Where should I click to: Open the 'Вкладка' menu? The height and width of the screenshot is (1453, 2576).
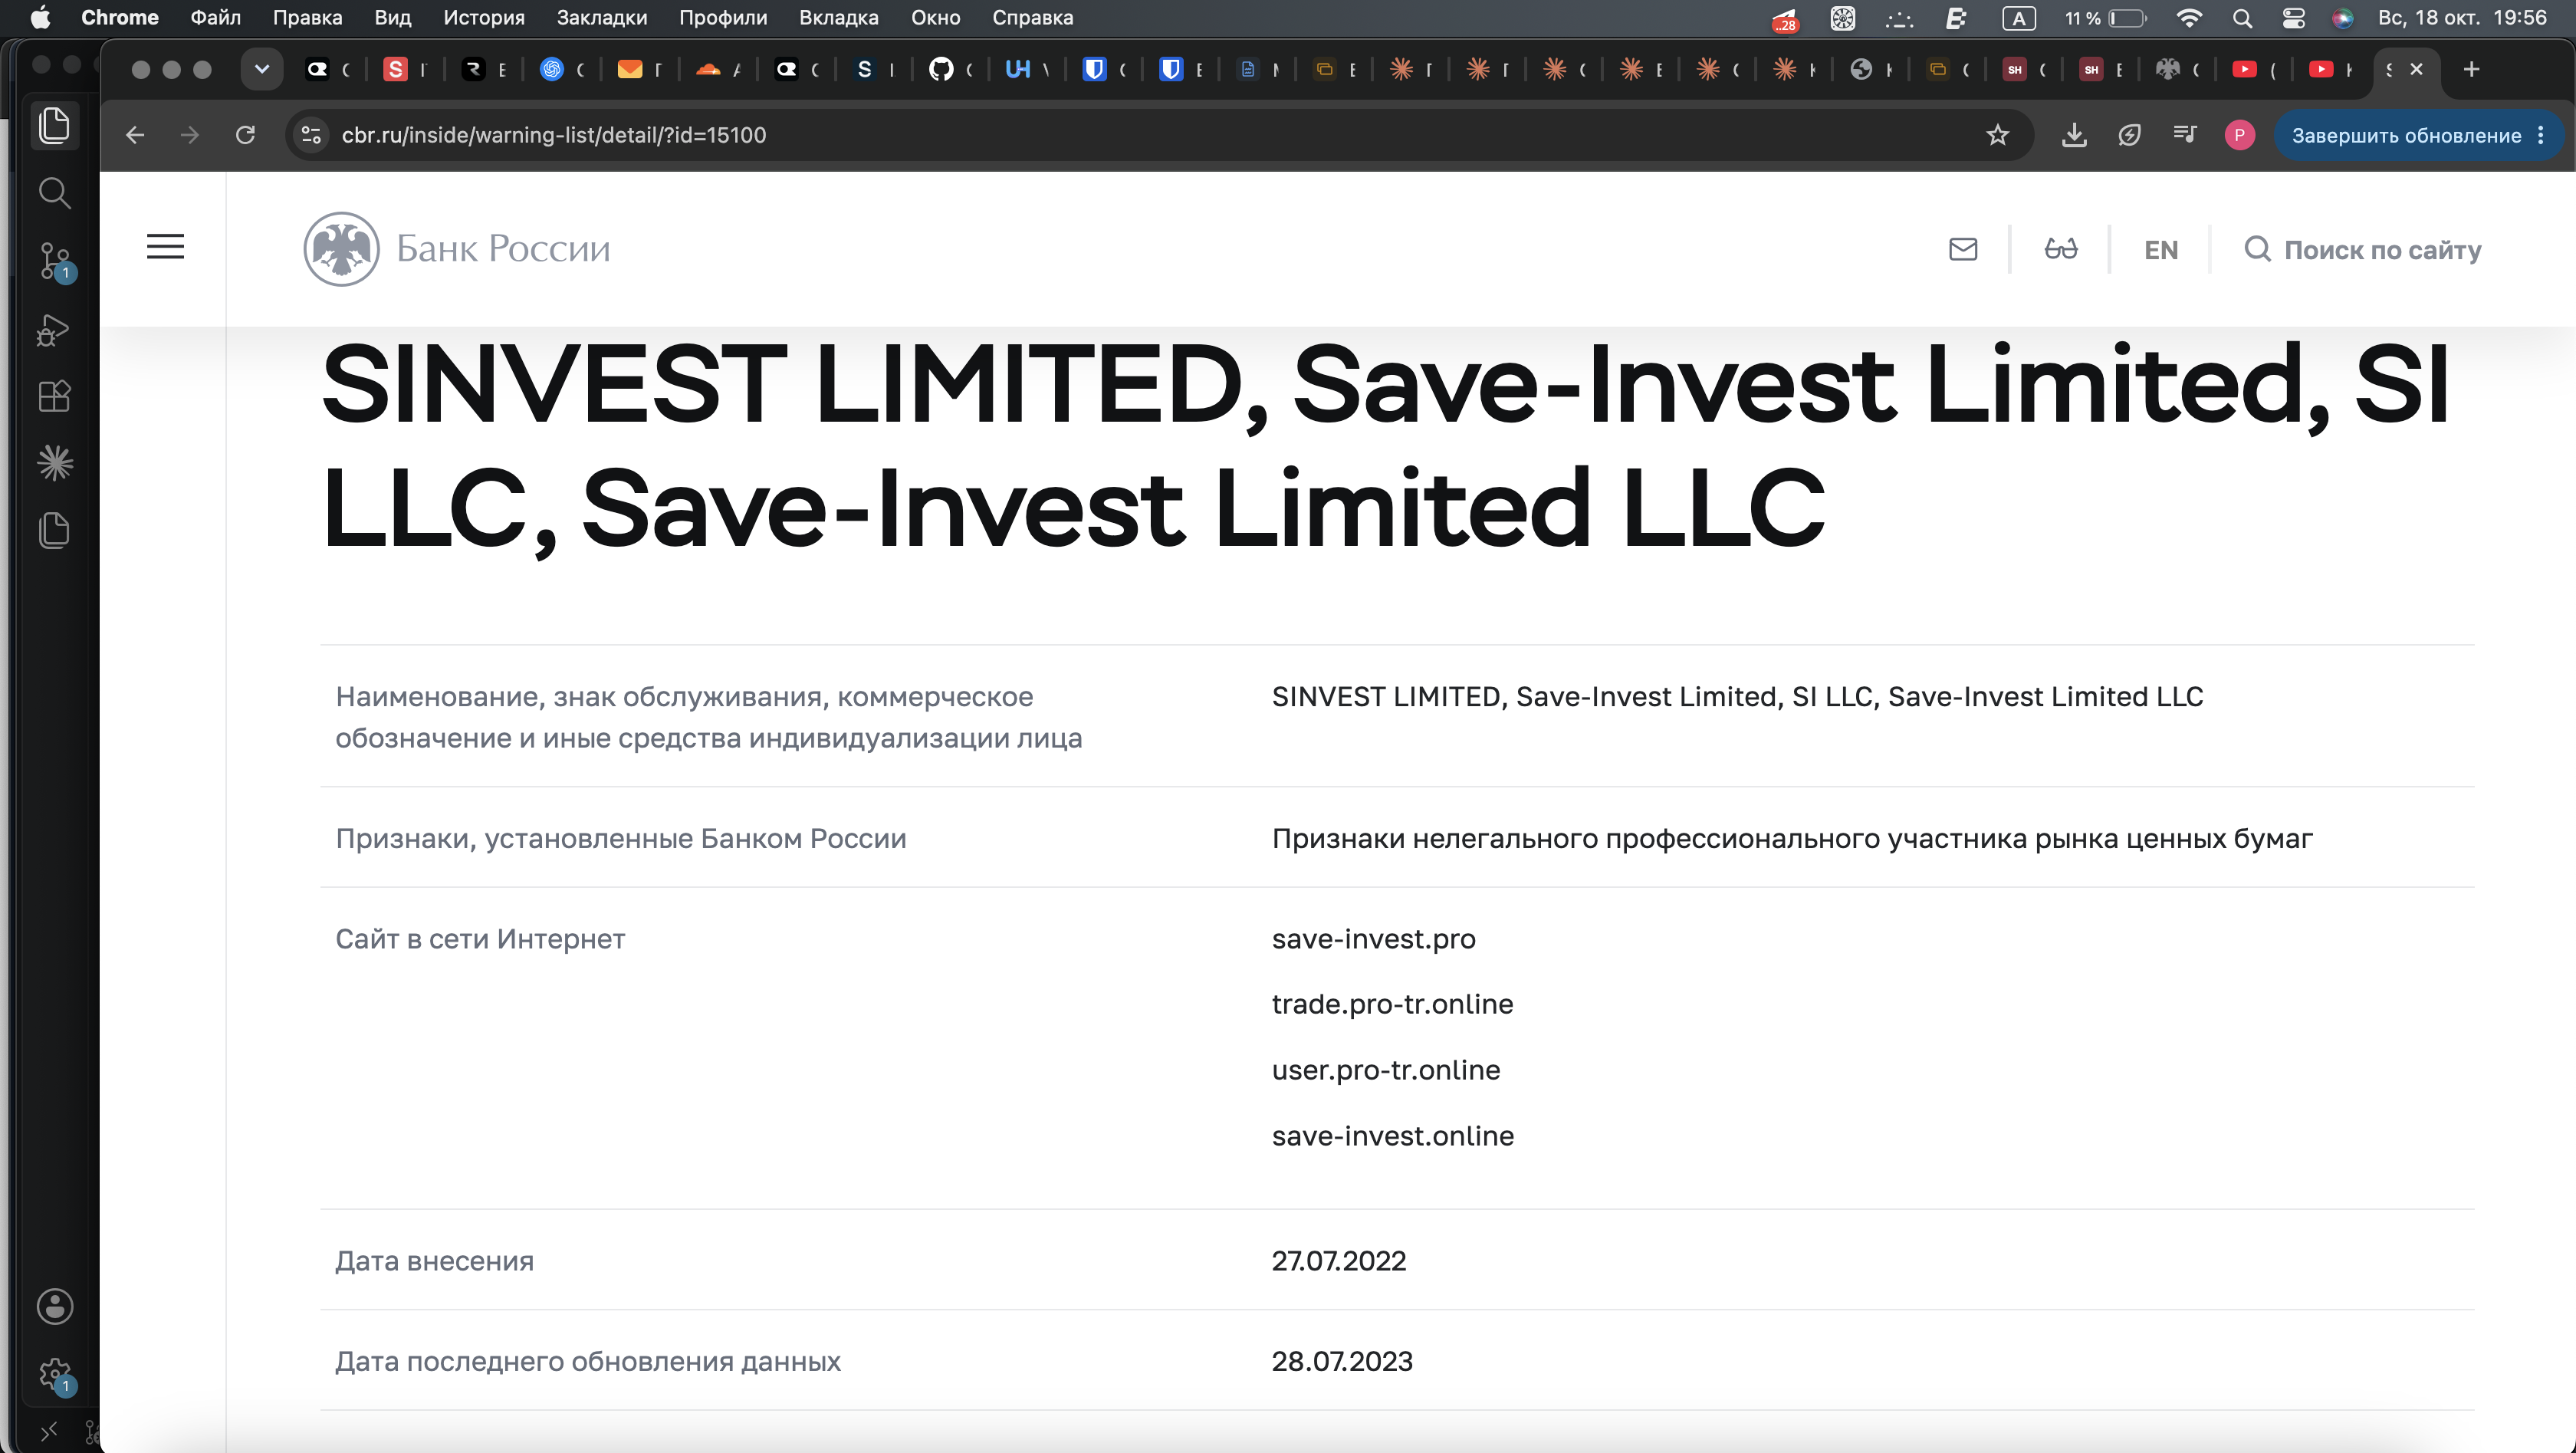pos(839,17)
